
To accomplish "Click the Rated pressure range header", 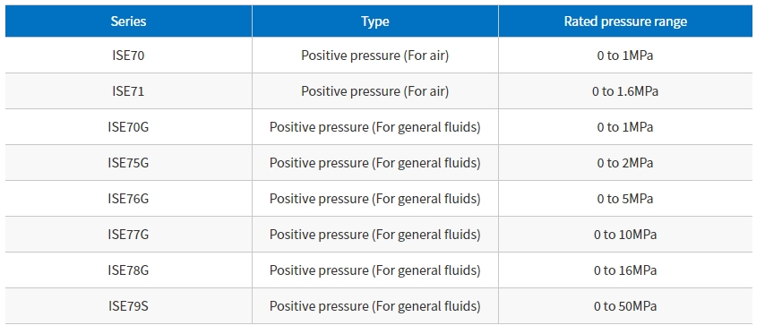I will point(625,21).
